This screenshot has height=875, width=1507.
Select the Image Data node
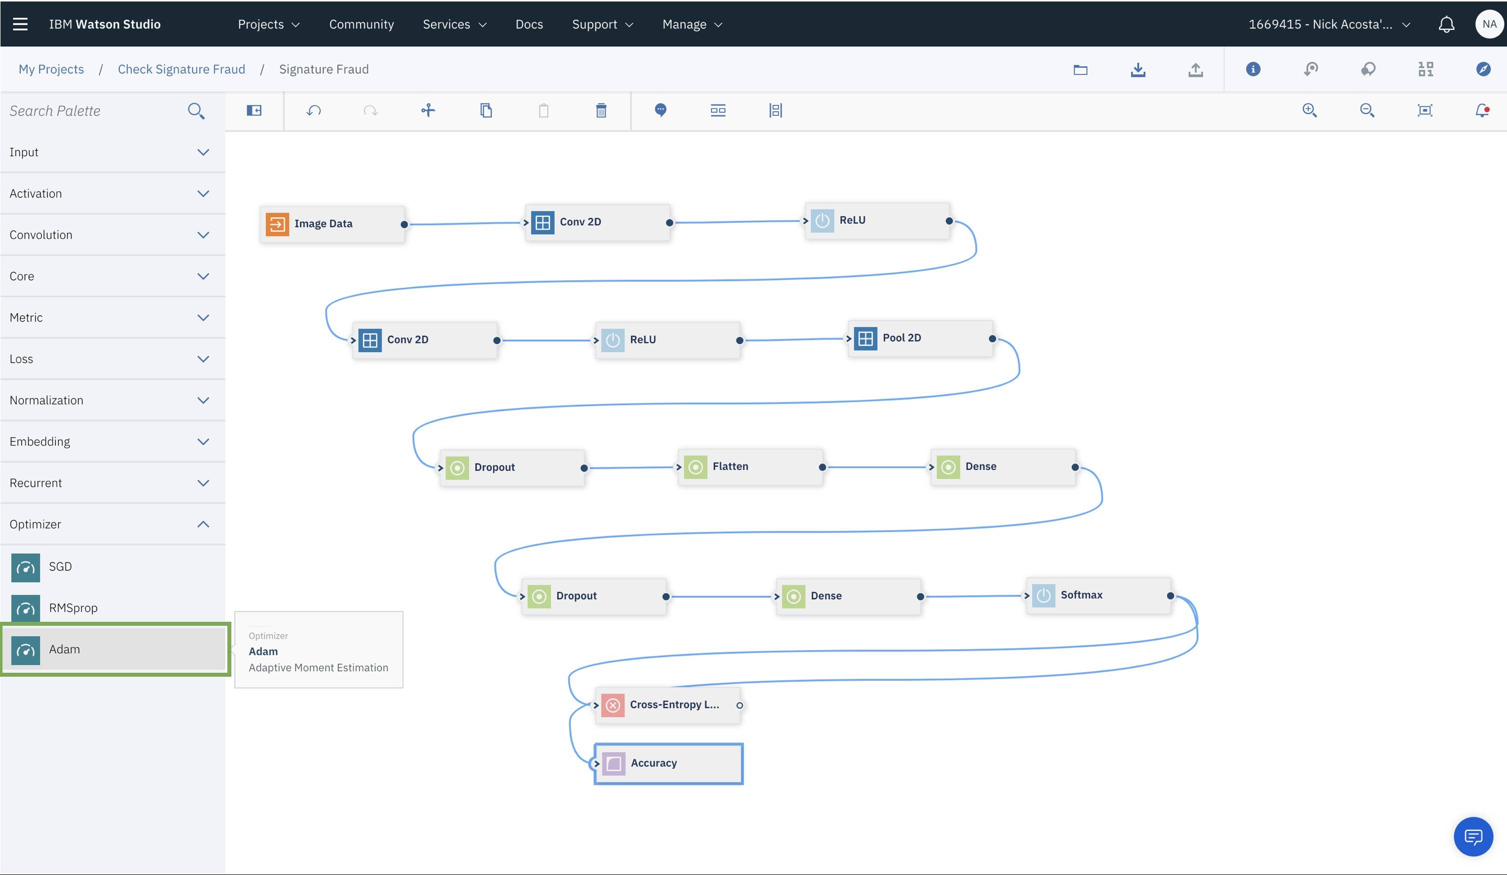(x=332, y=224)
